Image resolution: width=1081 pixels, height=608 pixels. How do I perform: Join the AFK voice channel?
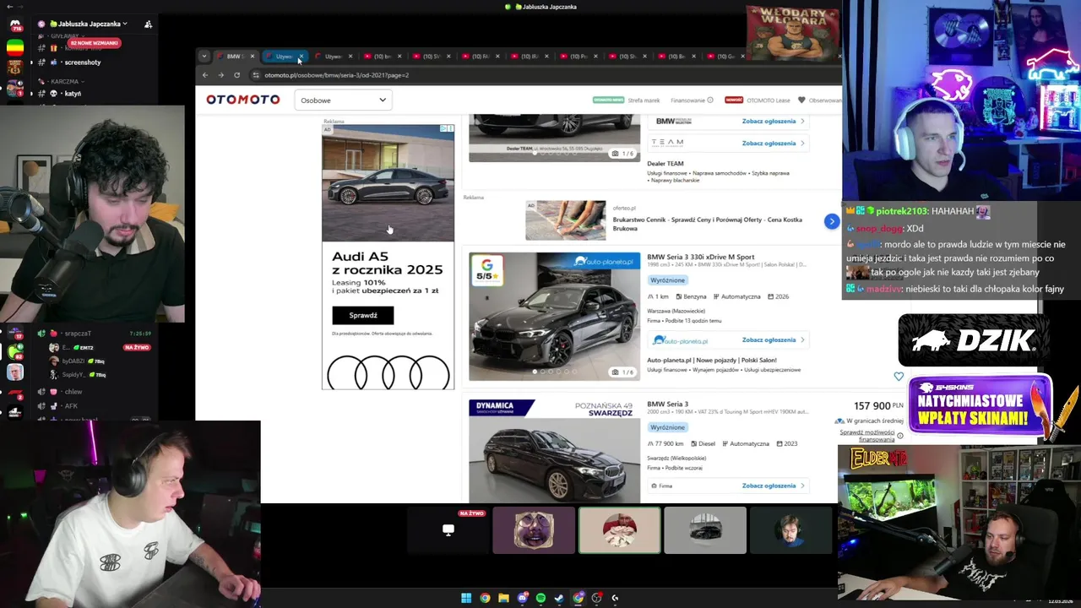(71, 406)
